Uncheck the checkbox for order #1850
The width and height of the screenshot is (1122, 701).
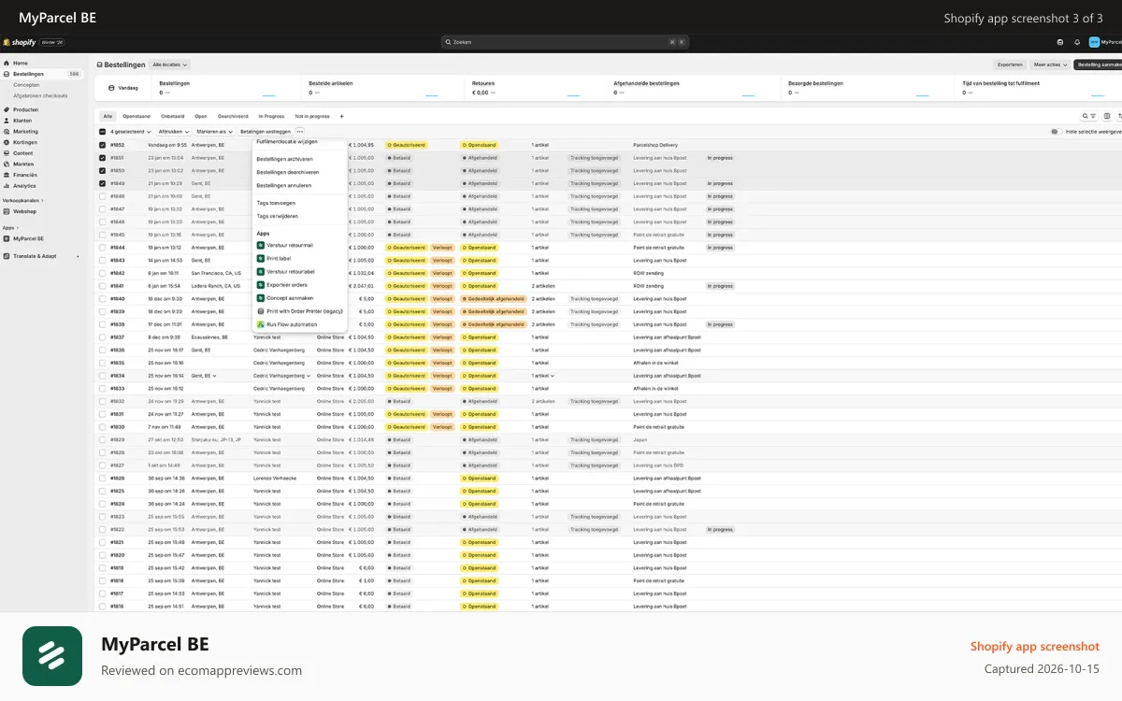(103, 171)
